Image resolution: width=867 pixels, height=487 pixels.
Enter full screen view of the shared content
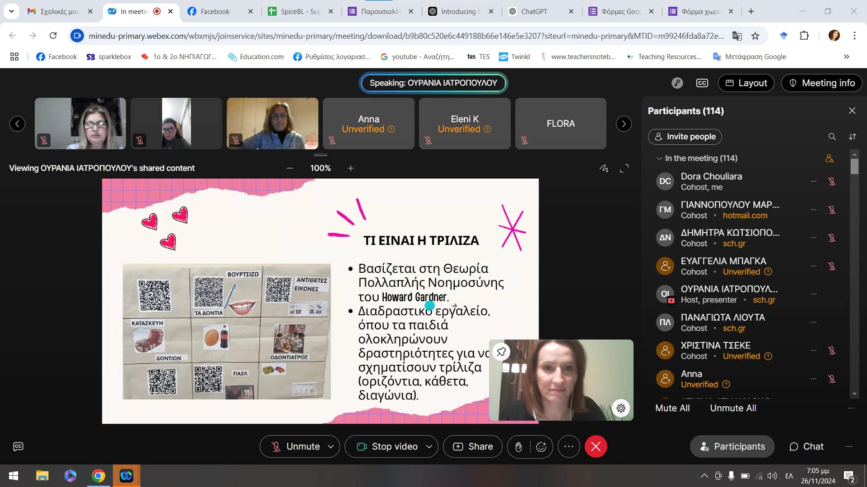pyautogui.click(x=624, y=168)
